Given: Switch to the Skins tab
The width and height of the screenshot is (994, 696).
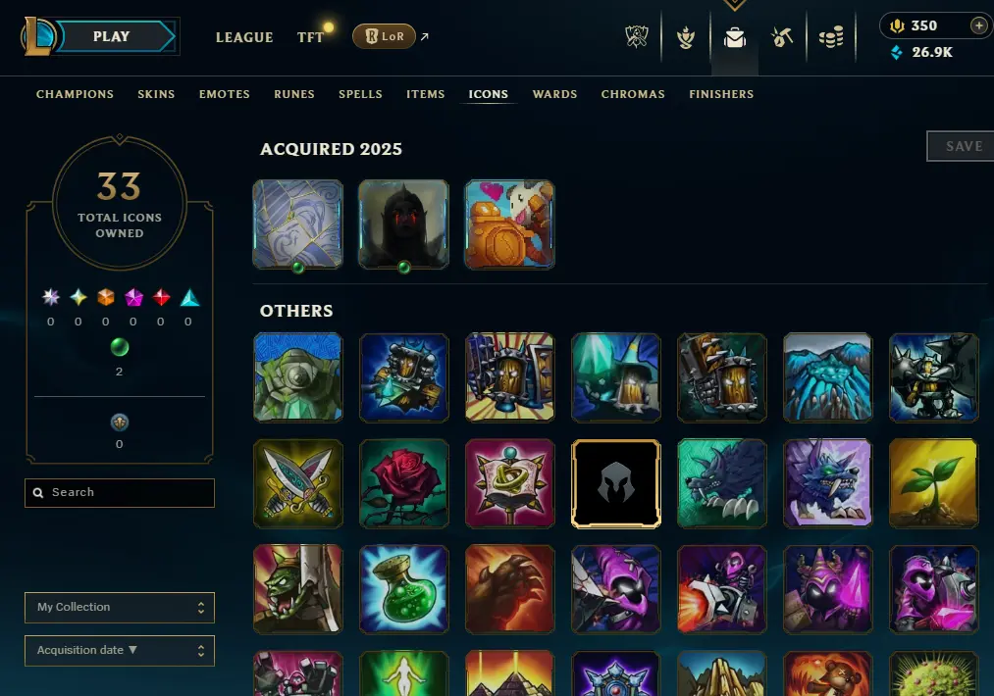Looking at the screenshot, I should pyautogui.click(x=156, y=94).
